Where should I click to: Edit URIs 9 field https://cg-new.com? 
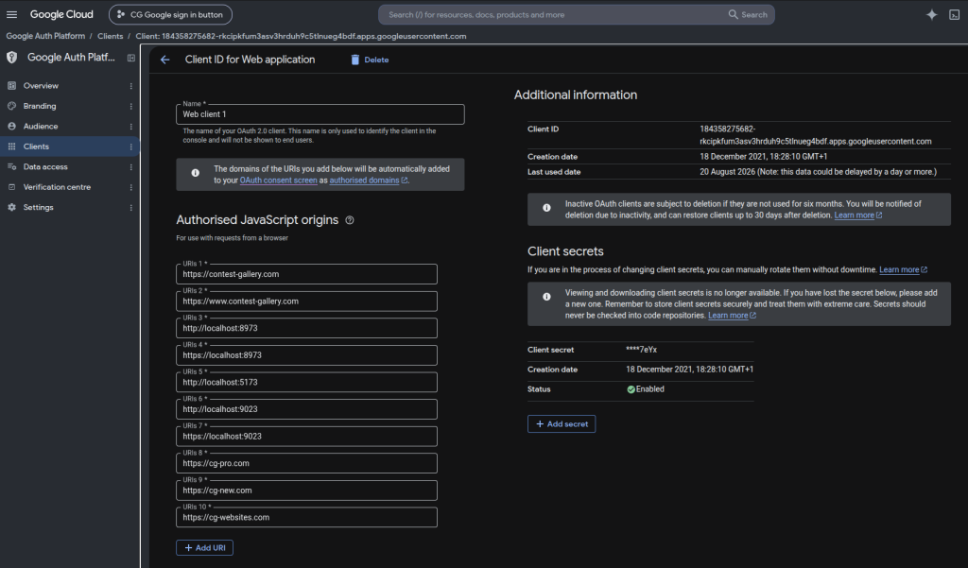[x=306, y=491]
